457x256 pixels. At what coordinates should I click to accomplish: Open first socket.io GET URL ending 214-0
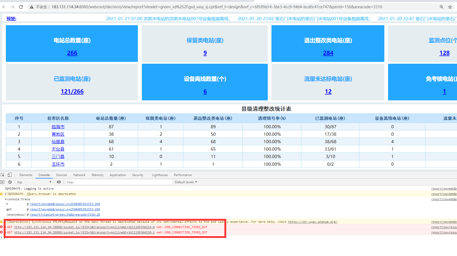coord(84,227)
